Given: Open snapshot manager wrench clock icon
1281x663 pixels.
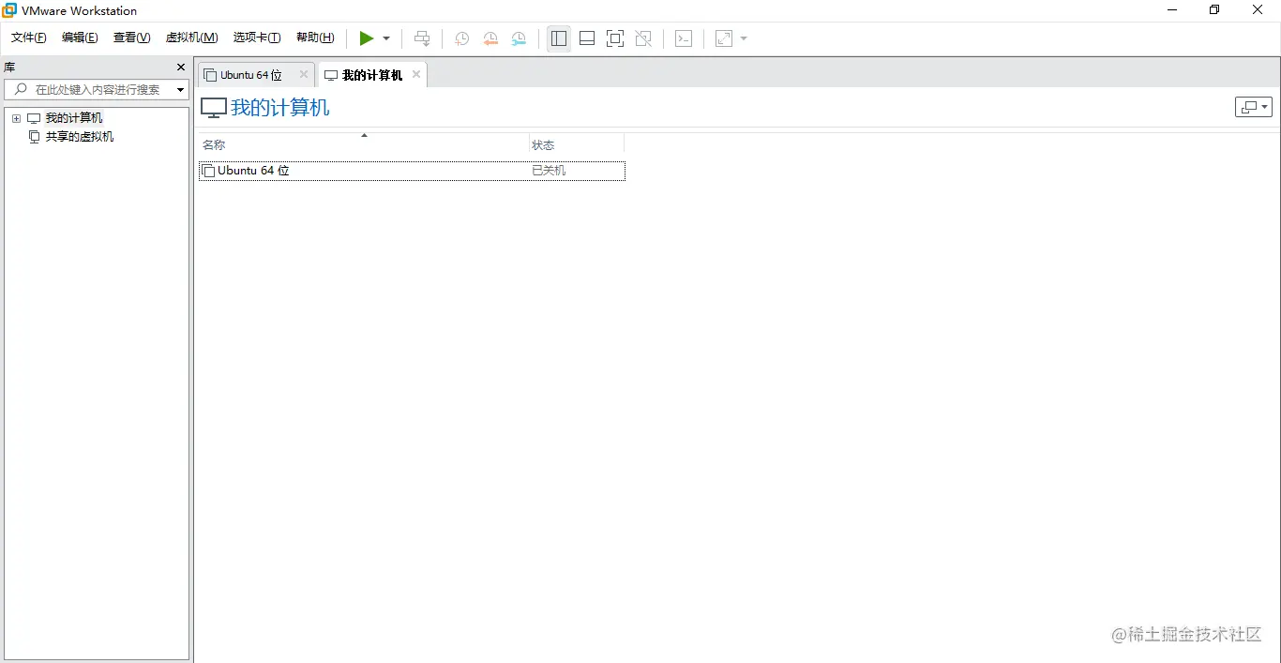Looking at the screenshot, I should coord(519,38).
